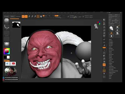
Task: Adjust the Z Intensity slider
Action: (x=60, y=17)
